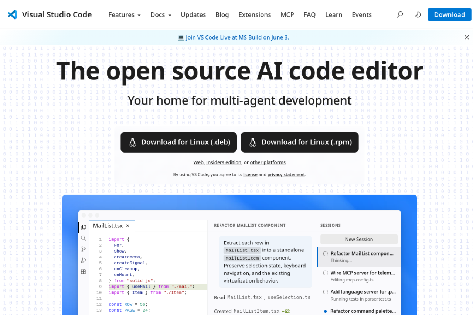473x315 pixels.
Task: Click code line const ROW = 56
Action: click(128, 304)
